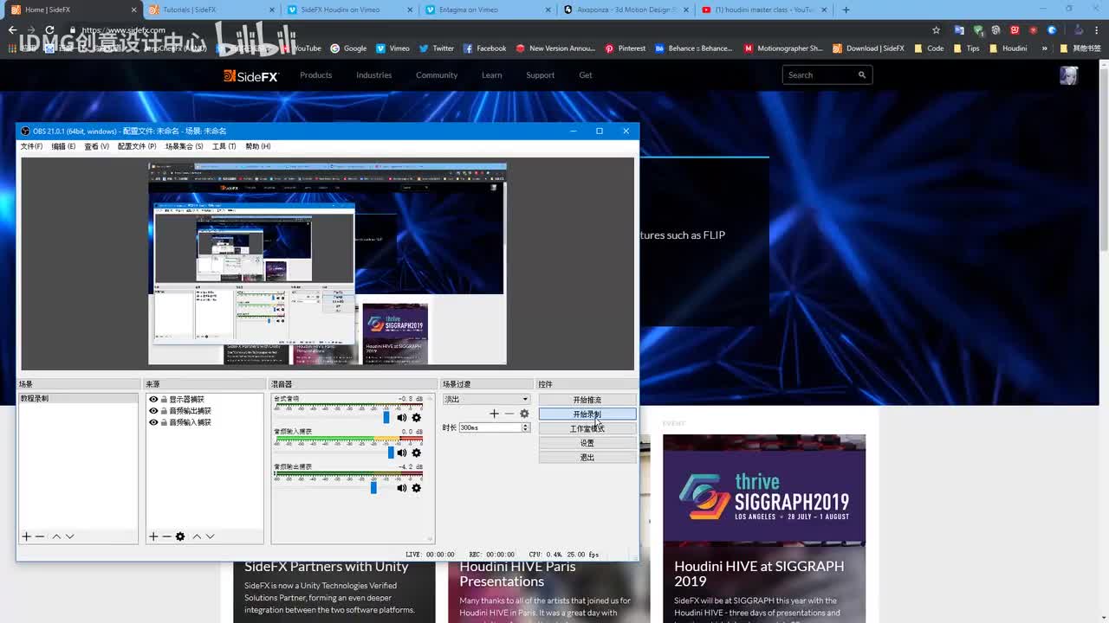Switch to Tutorials | SideFX browser tab
Screen dimensions: 1109x623
coord(209,10)
